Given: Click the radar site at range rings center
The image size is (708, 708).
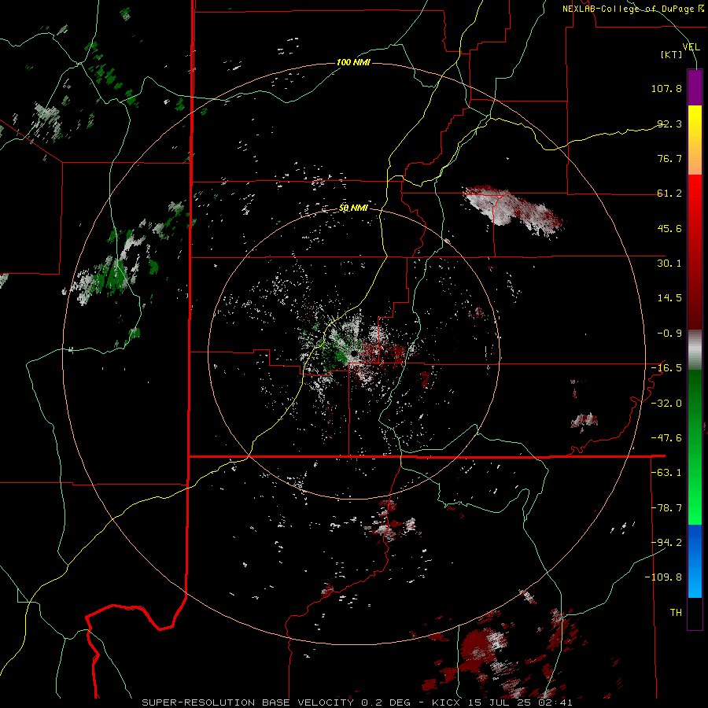Looking at the screenshot, I should coord(354,353).
